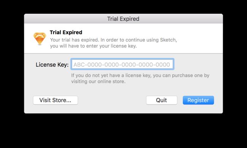This screenshot has height=148, width=247.
Task: Click the white Quit button beside Register
Action: pyautogui.click(x=161, y=100)
